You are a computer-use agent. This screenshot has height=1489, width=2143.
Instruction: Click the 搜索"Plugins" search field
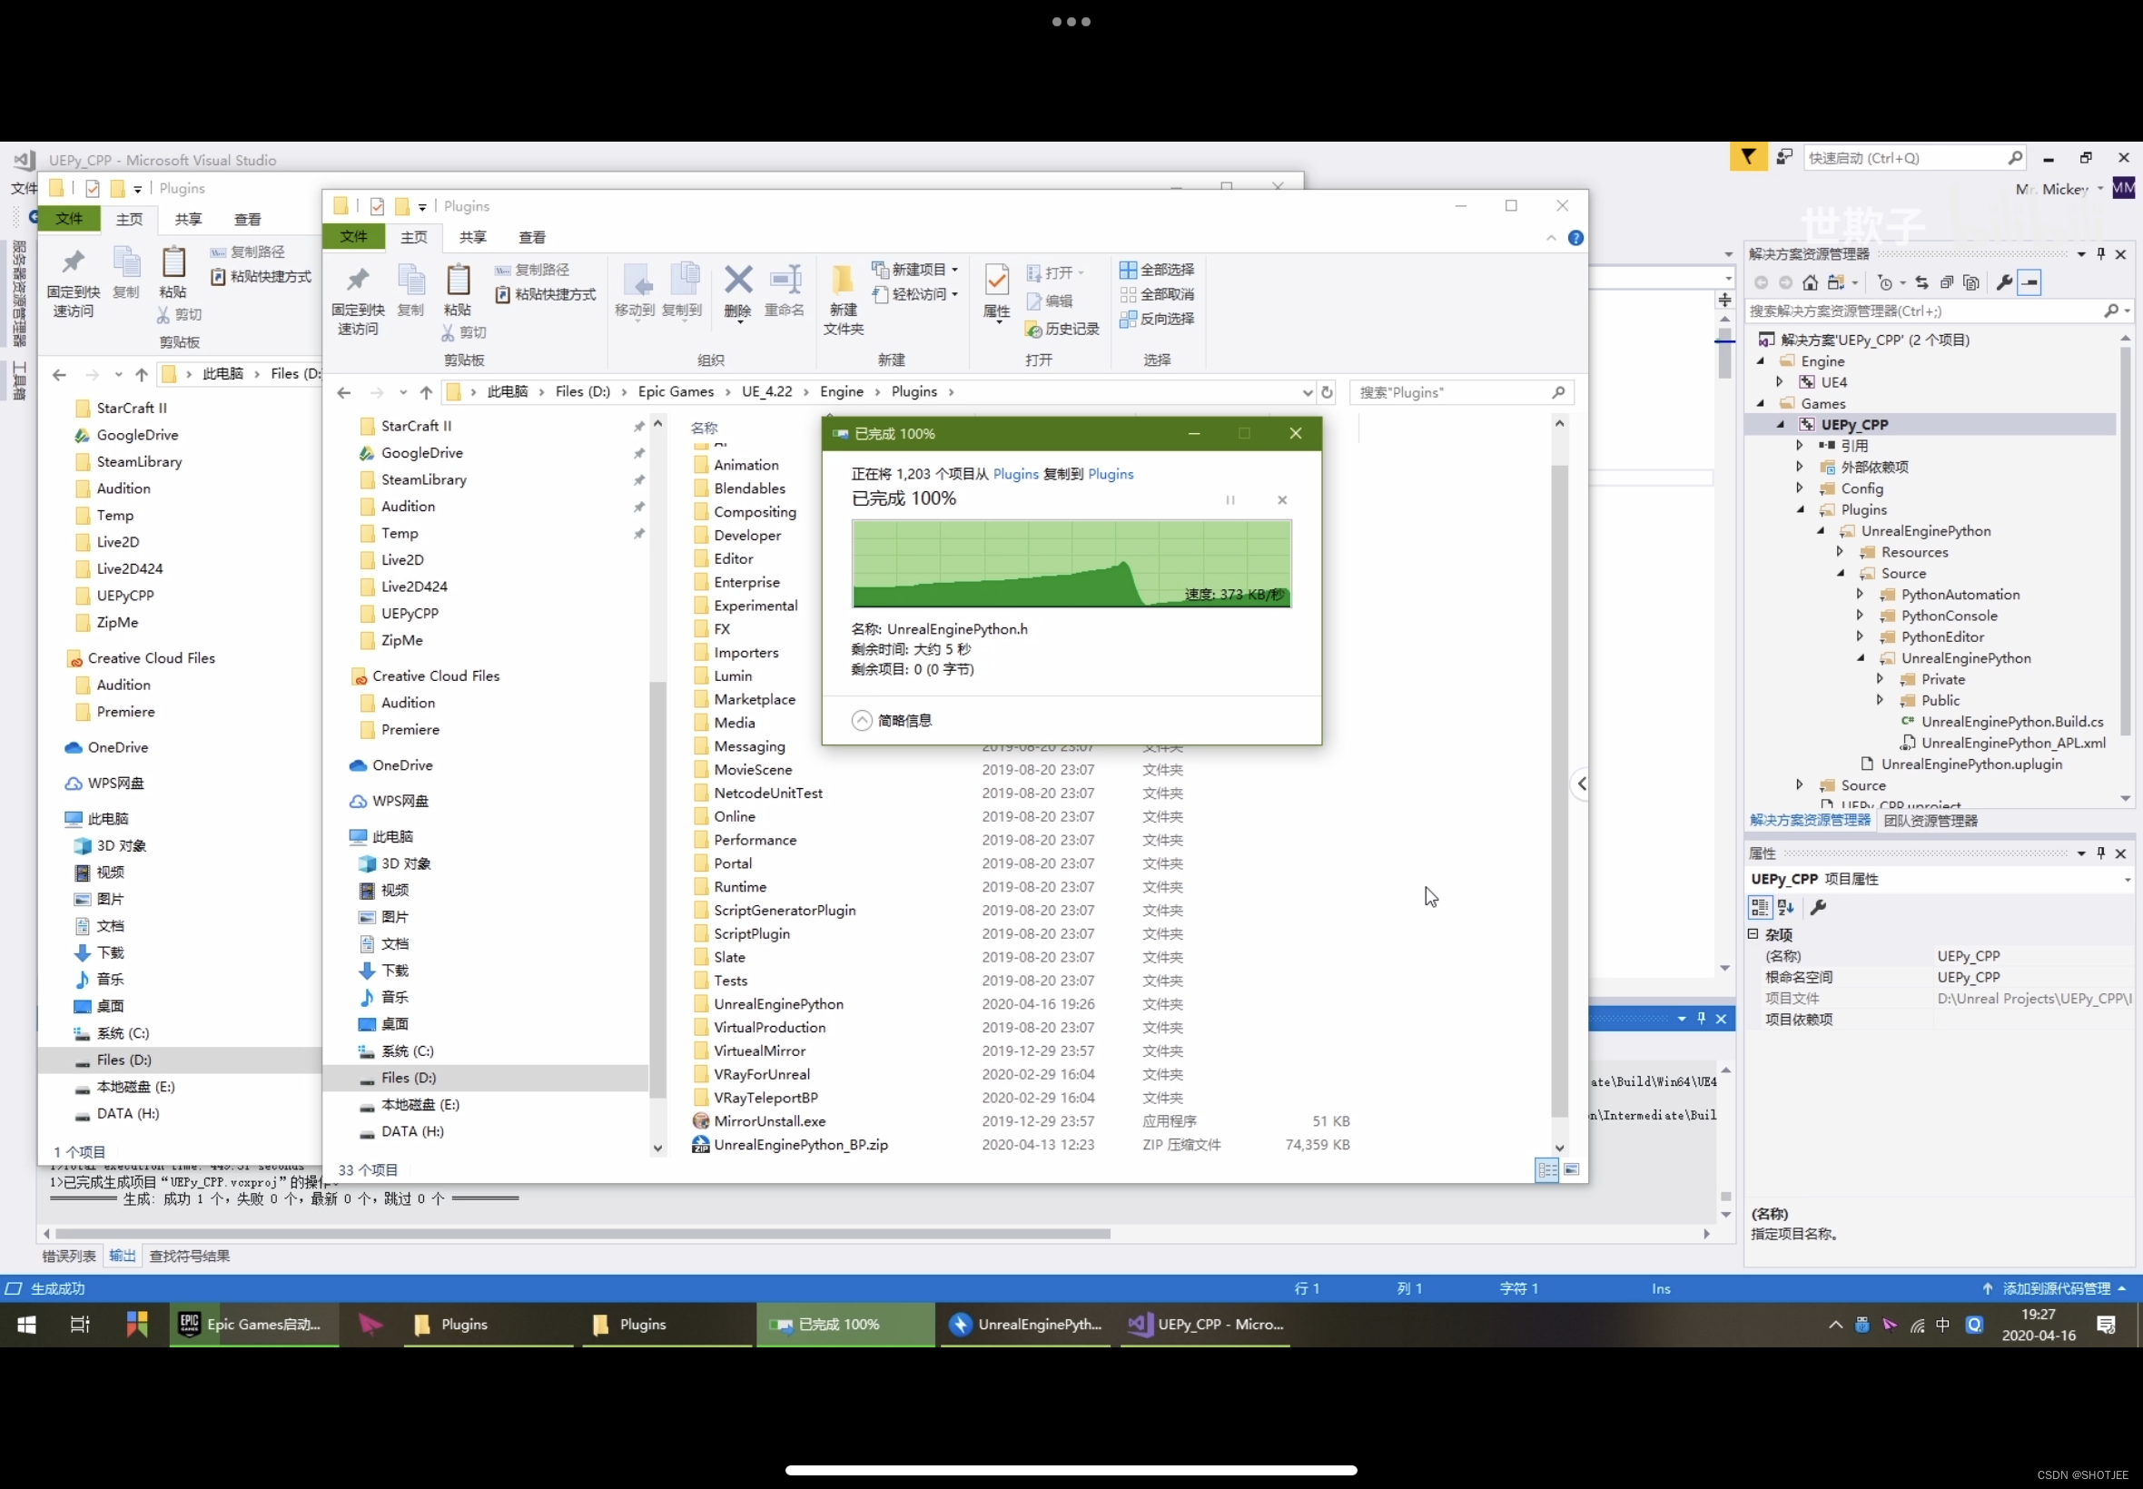coord(1461,393)
